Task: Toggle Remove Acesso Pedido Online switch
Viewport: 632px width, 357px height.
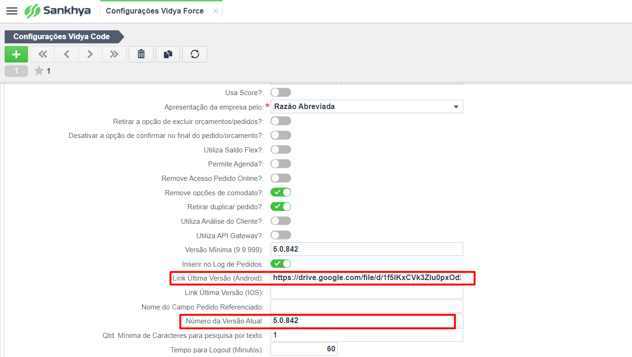Action: tap(281, 178)
